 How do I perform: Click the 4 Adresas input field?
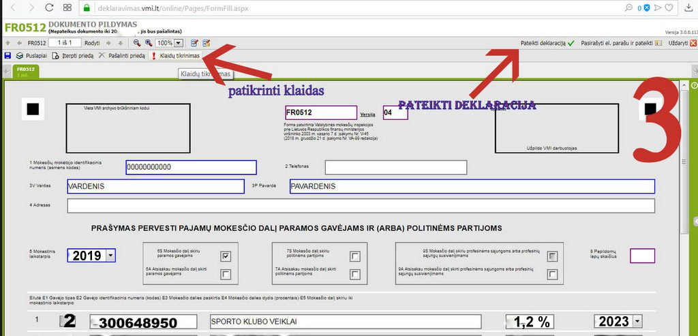pyautogui.click(x=361, y=206)
